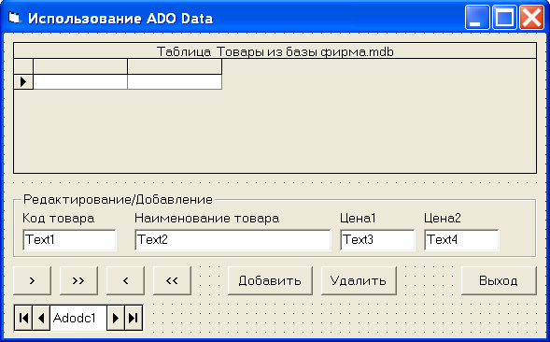This screenshot has width=550, height=342.
Task: Click grid caption 'Таблица Товары из базы фирма.mdb'
Action: (x=275, y=51)
